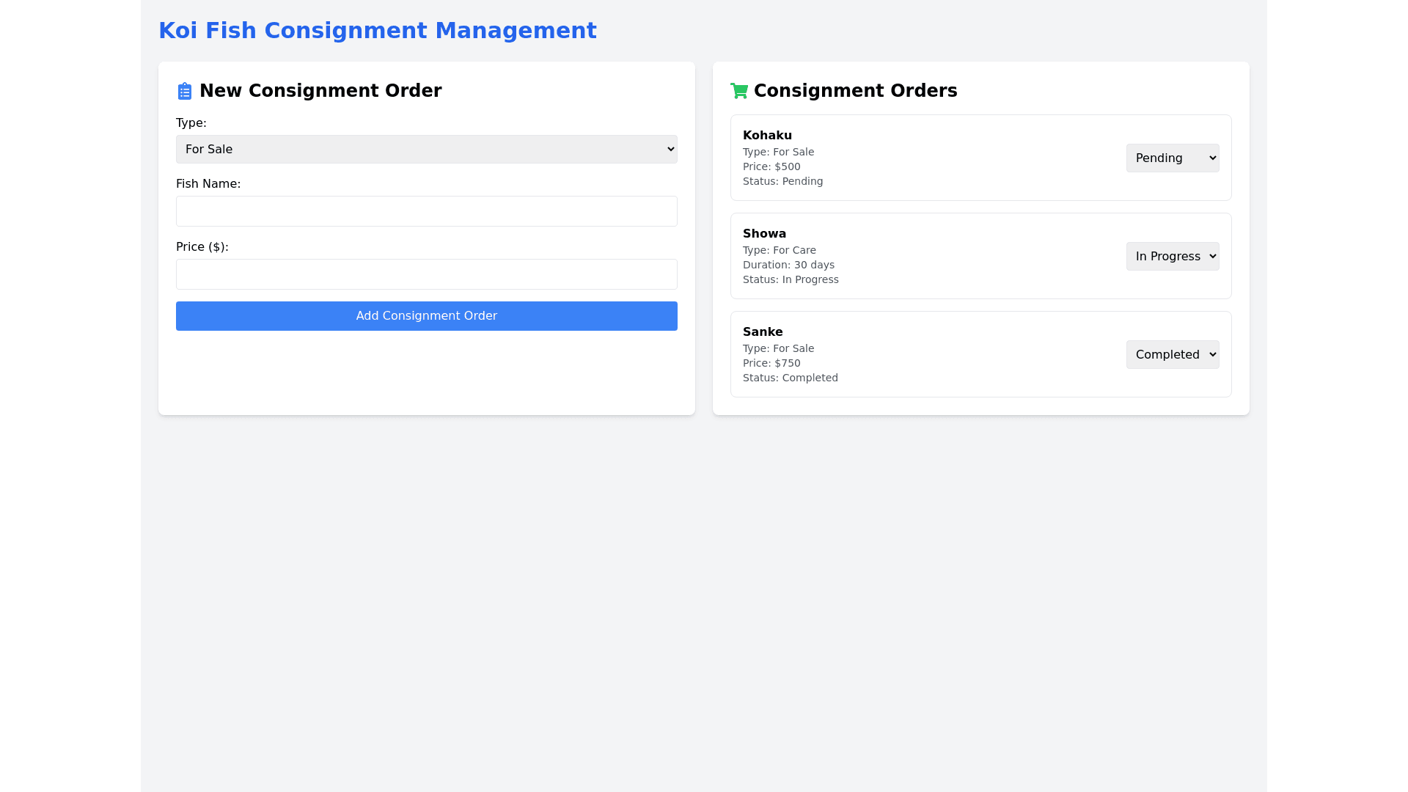This screenshot has width=1408, height=792.
Task: Focus the Fish Name input field
Action: [426, 211]
